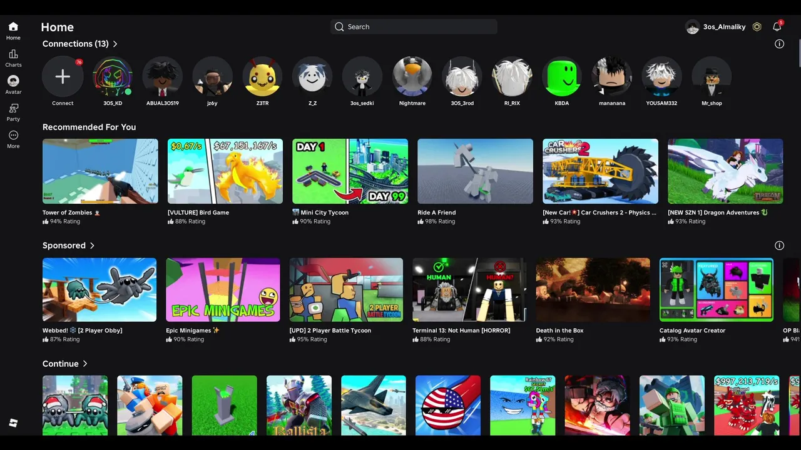Open the Santa-hat spiders game in Continue
The height and width of the screenshot is (450, 801).
coord(75,405)
